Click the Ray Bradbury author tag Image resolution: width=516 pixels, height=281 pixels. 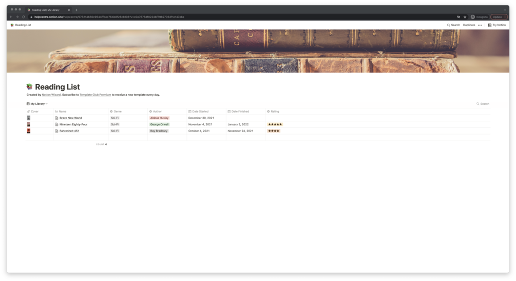click(159, 131)
